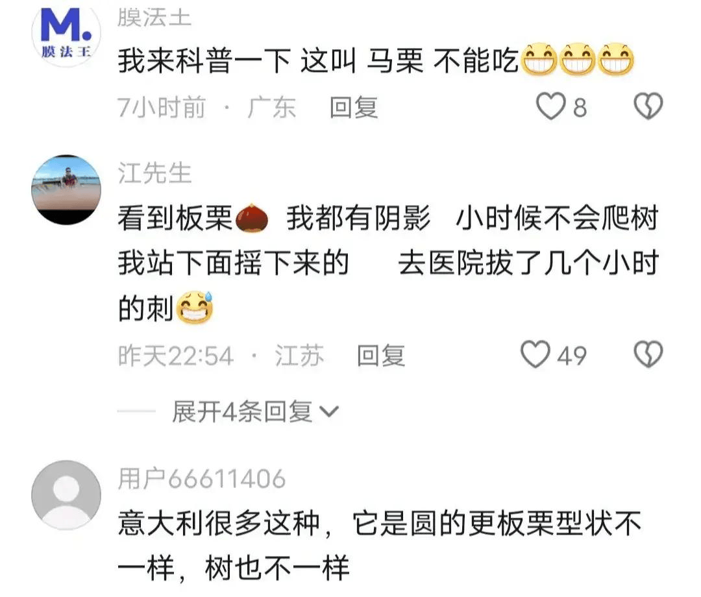Select the comment text starting 意大利很多这种

point(380,546)
